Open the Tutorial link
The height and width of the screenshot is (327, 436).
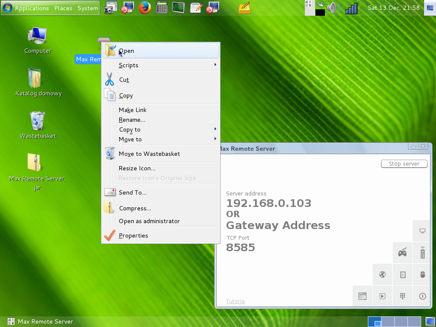click(235, 301)
